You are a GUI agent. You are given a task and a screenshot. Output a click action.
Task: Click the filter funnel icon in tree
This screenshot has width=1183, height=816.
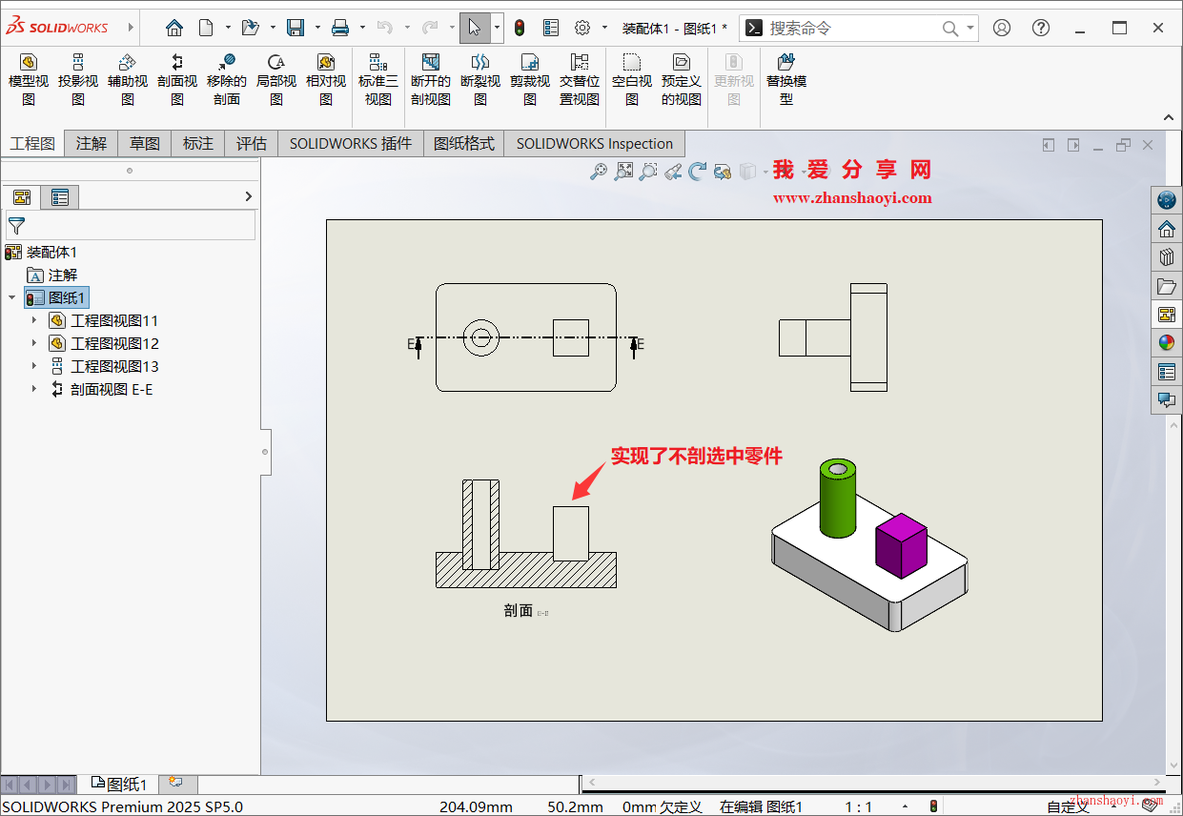click(x=16, y=226)
